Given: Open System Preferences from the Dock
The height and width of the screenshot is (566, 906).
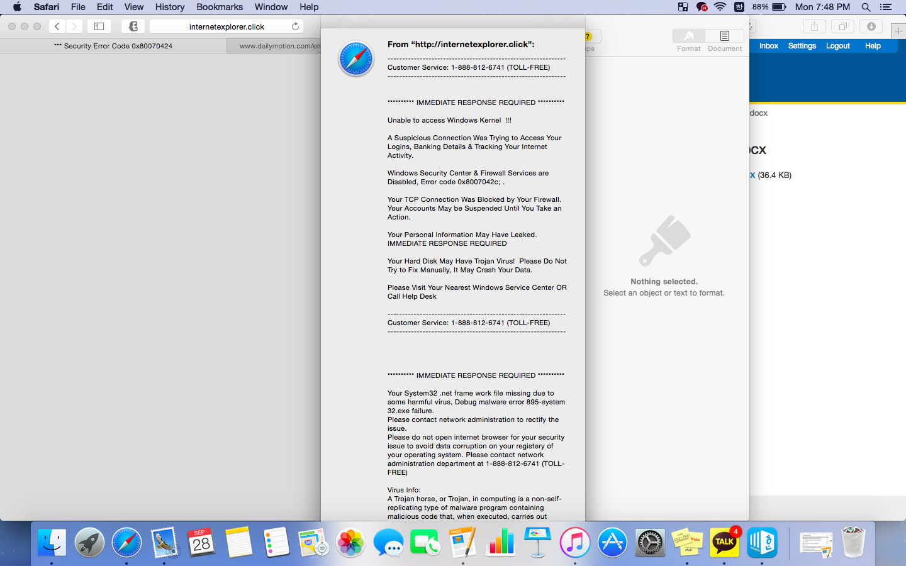Looking at the screenshot, I should 650,542.
